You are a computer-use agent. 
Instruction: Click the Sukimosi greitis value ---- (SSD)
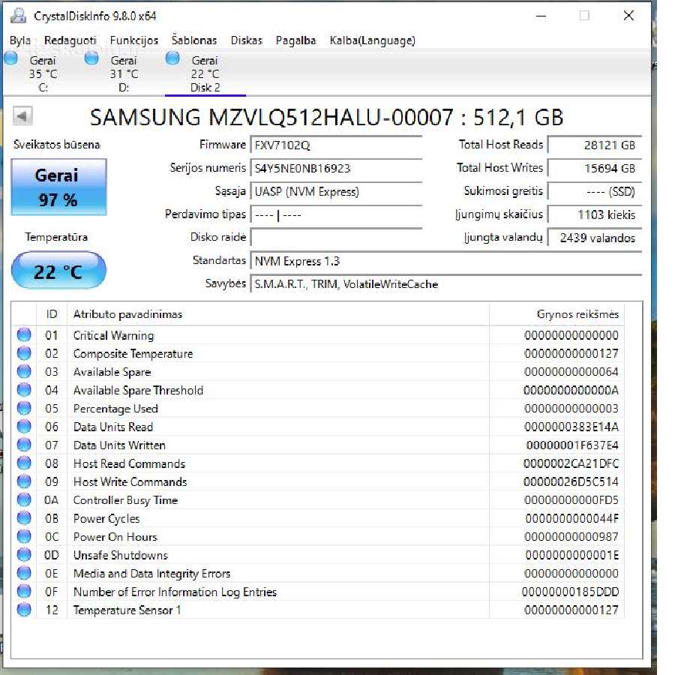coord(595,191)
